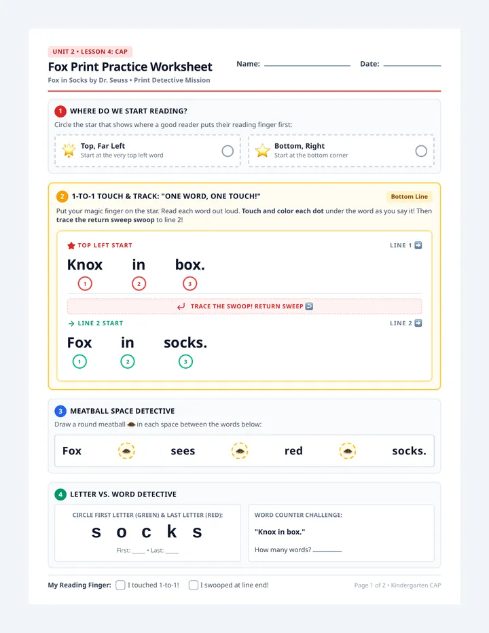This screenshot has height=633, width=489.
Task: Click the Line 1 arrow icon
Action: click(x=418, y=245)
